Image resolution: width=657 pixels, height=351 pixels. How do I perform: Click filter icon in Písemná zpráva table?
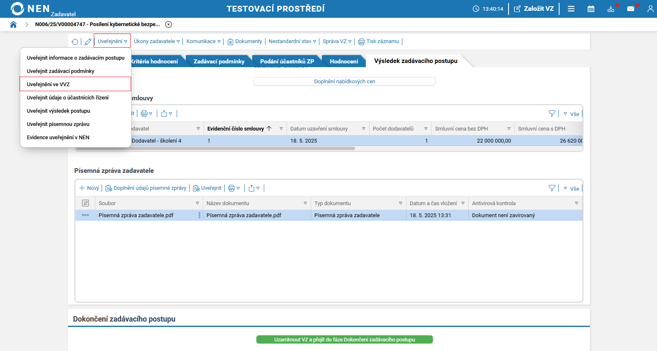click(552, 188)
